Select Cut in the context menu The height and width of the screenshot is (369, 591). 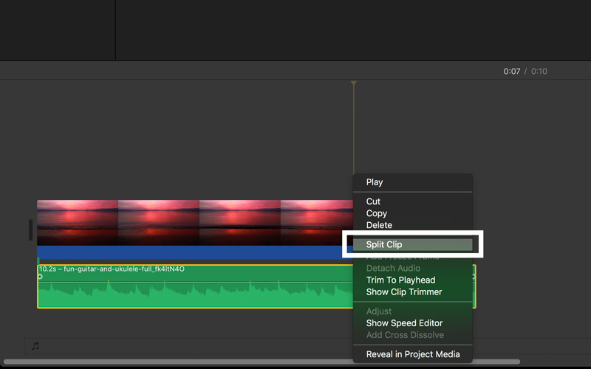[x=373, y=201]
